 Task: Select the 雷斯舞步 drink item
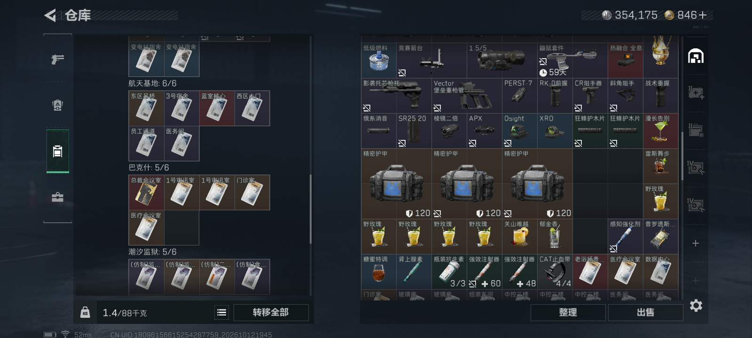pos(660,166)
